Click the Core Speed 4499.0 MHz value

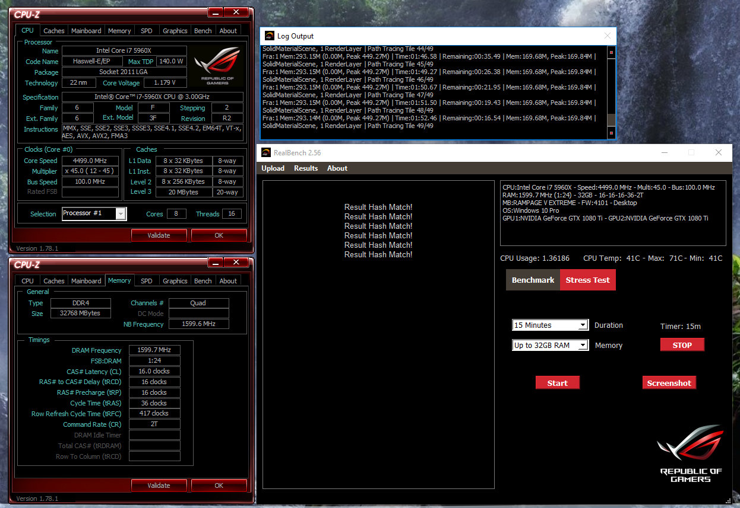[x=90, y=161]
